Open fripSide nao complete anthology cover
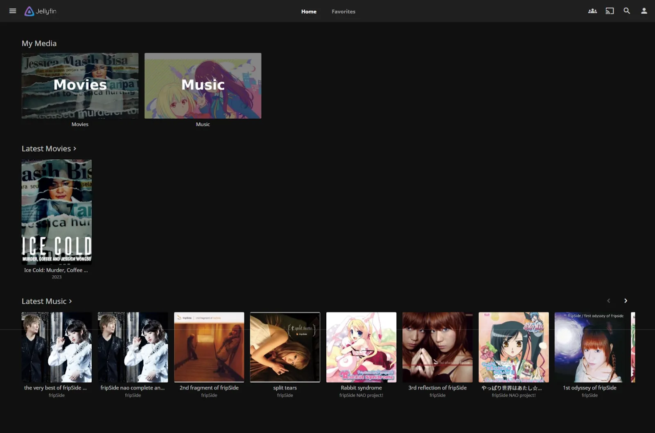Image resolution: width=655 pixels, height=433 pixels. pos(133,347)
